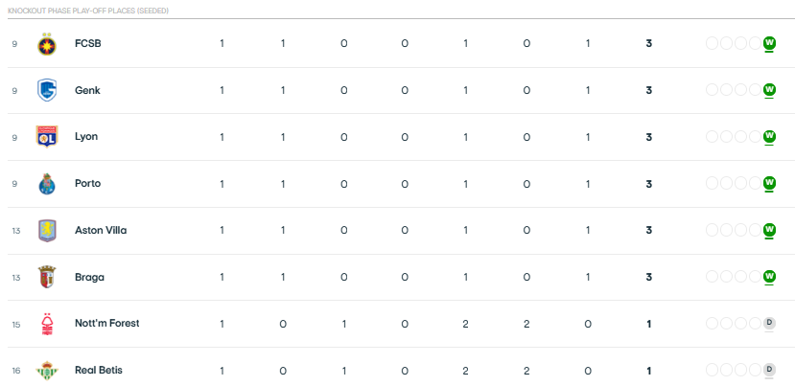Open the Aston Villa team link
795x386 pixels.
[x=101, y=231]
